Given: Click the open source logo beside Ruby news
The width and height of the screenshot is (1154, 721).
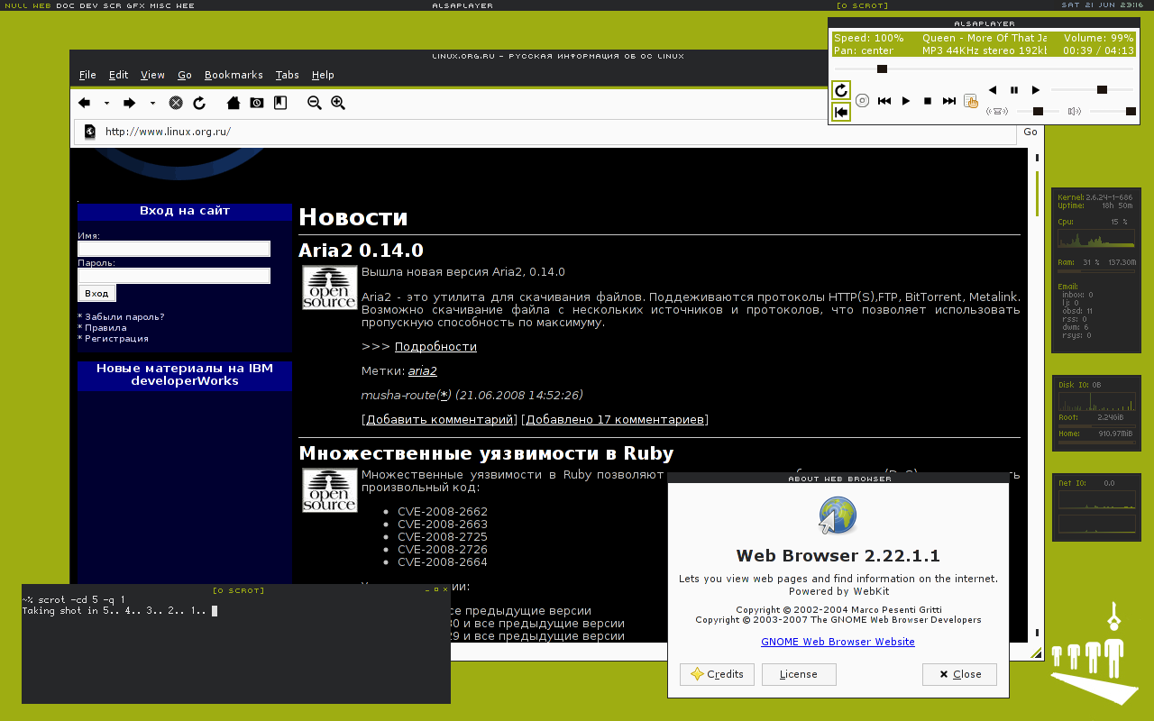Looking at the screenshot, I should tap(329, 490).
